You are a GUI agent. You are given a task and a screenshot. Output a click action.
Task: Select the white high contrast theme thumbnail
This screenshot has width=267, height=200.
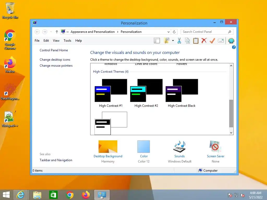[111, 123]
